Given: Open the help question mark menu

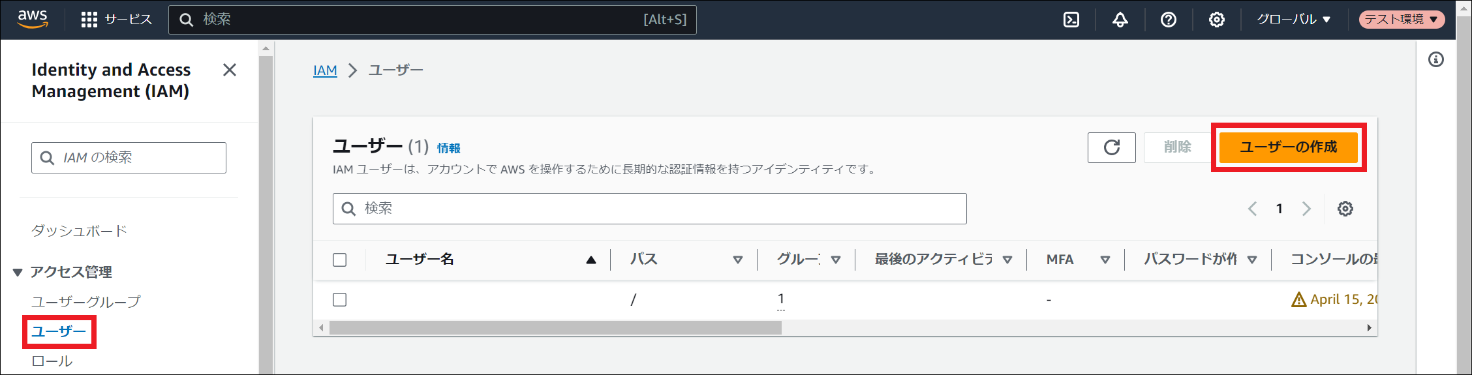Looking at the screenshot, I should click(1168, 20).
